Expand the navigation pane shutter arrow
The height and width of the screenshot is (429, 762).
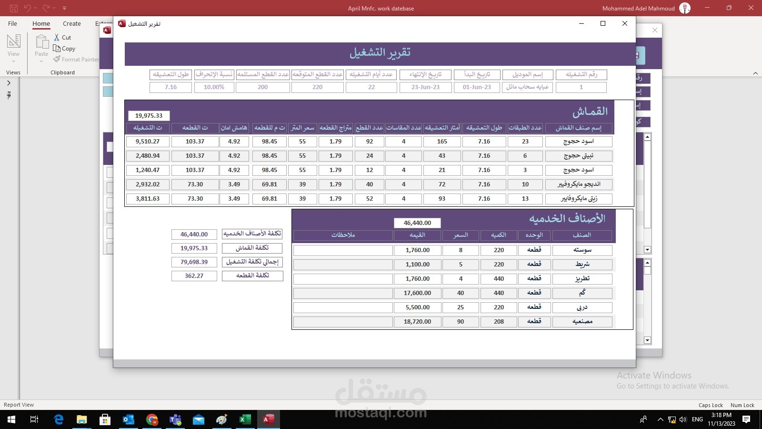[9, 83]
